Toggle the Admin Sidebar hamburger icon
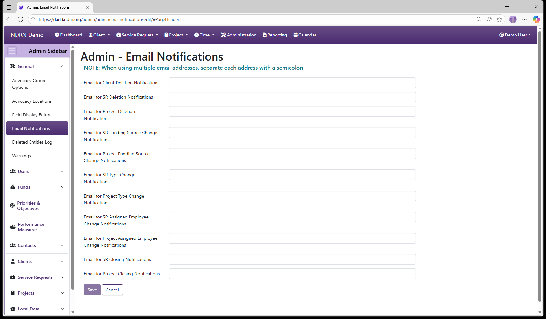Viewport: 546px width, 319px height. point(12,51)
